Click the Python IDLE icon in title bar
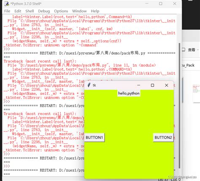The height and width of the screenshot is (181, 200). (x=7, y=4)
